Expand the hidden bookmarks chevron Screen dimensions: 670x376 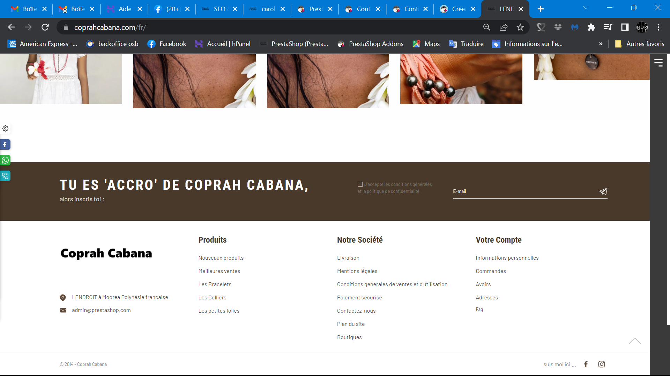pos(601,44)
